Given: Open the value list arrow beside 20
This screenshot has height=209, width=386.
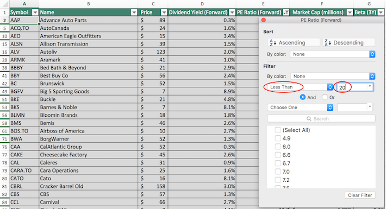Looking at the screenshot, I should (x=370, y=86).
